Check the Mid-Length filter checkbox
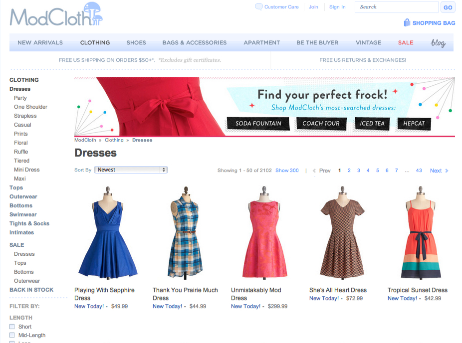 click(12, 335)
